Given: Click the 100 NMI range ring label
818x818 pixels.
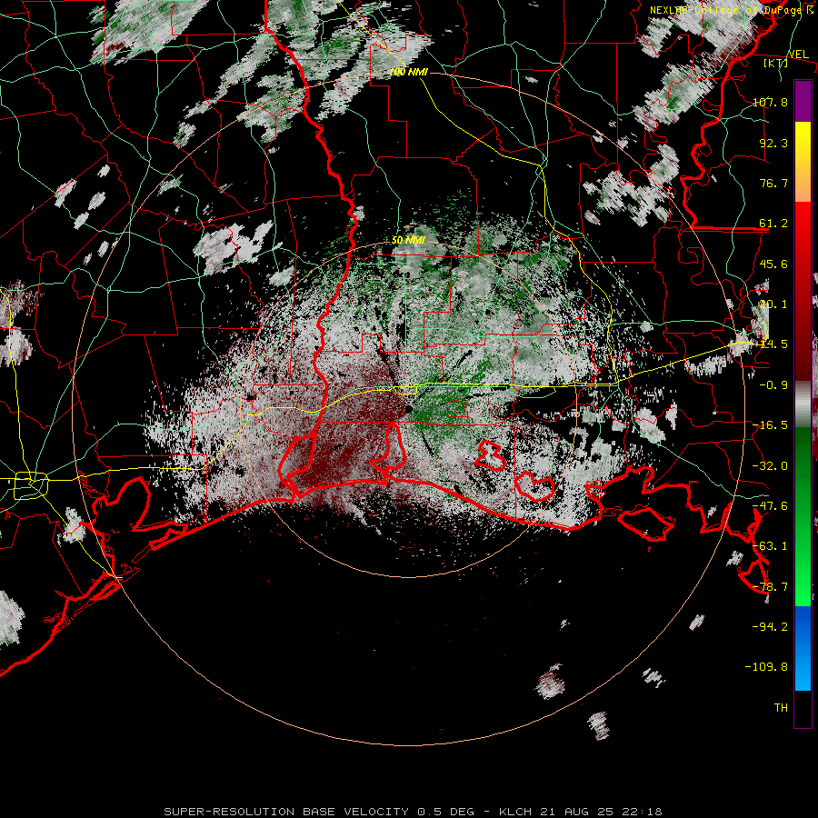Looking at the screenshot, I should pyautogui.click(x=408, y=72).
